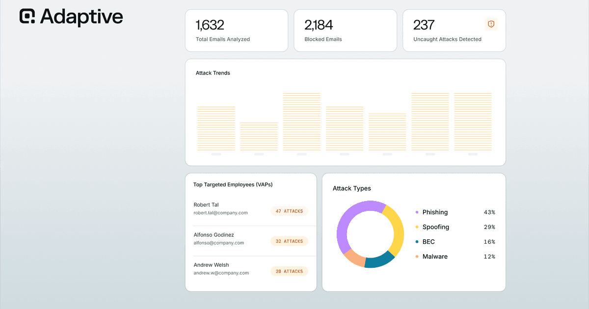Click robert.tal@company.com email address
Screen dimensions: 589x309
(x=220, y=213)
